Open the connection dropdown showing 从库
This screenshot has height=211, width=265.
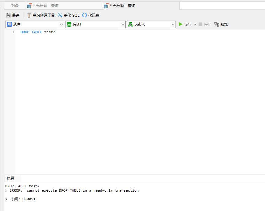(x=35, y=24)
